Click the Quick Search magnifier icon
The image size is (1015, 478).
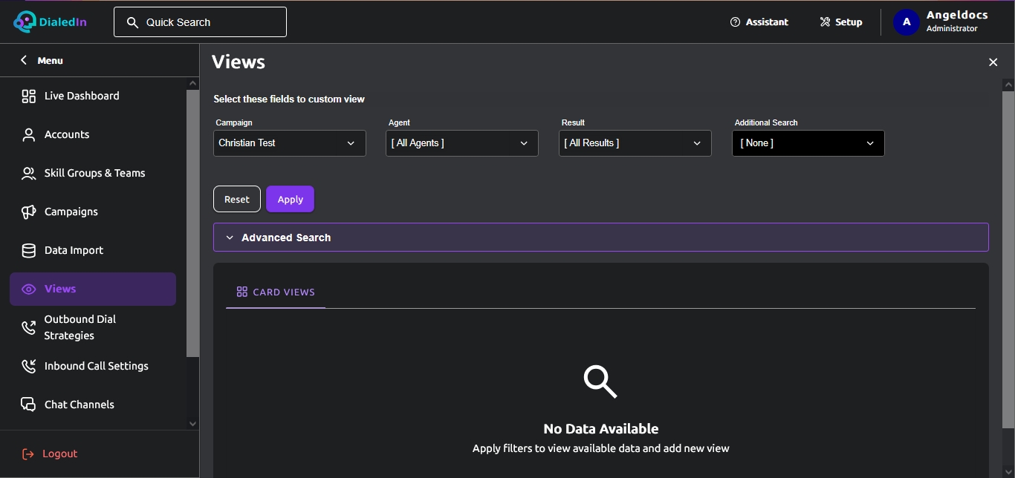[132, 22]
